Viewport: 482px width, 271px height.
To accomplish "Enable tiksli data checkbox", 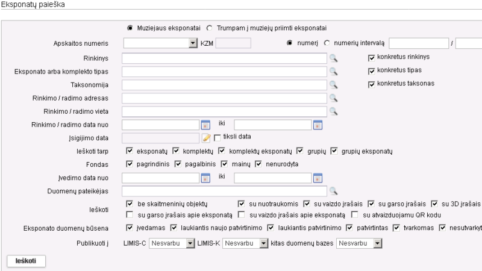I will (218, 138).
